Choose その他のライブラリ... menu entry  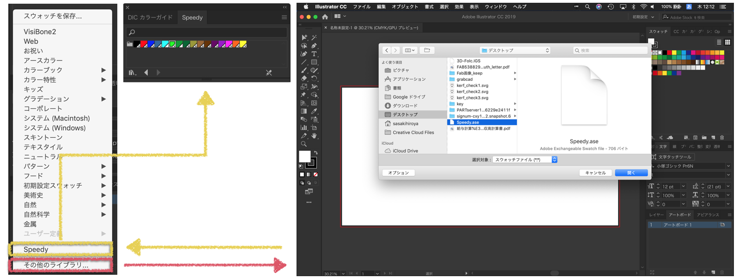[61, 265]
